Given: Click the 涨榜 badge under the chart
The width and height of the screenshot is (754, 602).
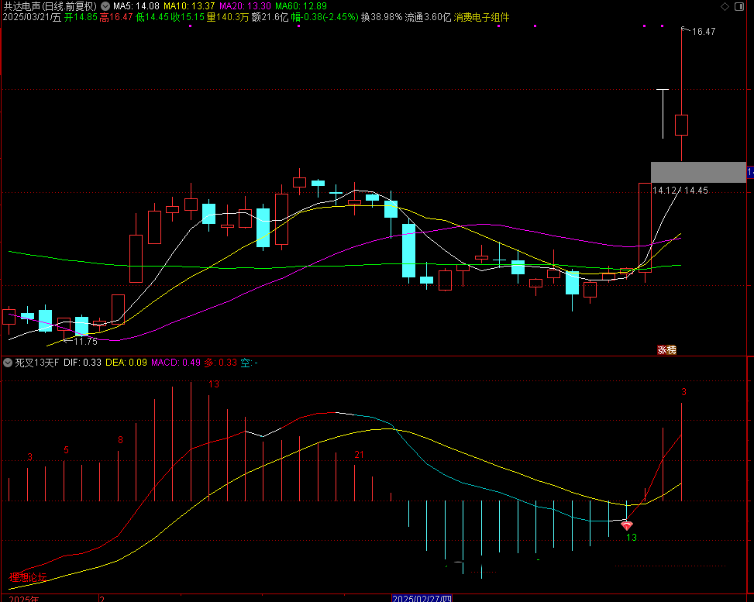Looking at the screenshot, I should 666,349.
